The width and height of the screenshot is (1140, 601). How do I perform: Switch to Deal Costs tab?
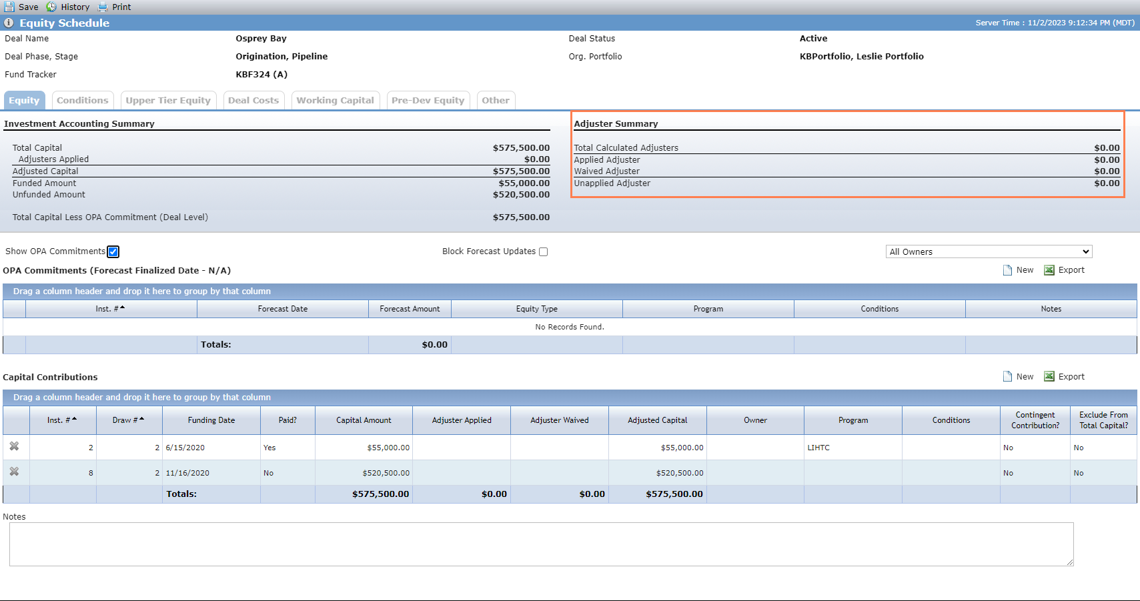253,100
